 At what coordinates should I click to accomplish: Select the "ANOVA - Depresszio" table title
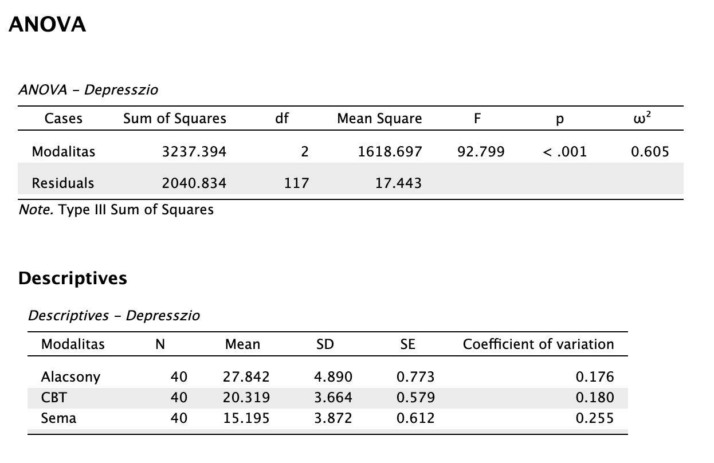[x=88, y=90]
